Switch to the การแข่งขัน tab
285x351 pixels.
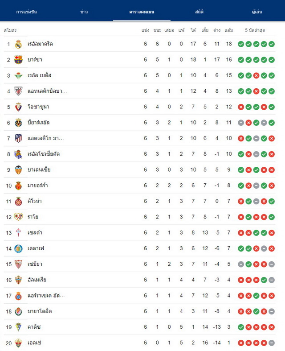pyautogui.click(x=27, y=12)
